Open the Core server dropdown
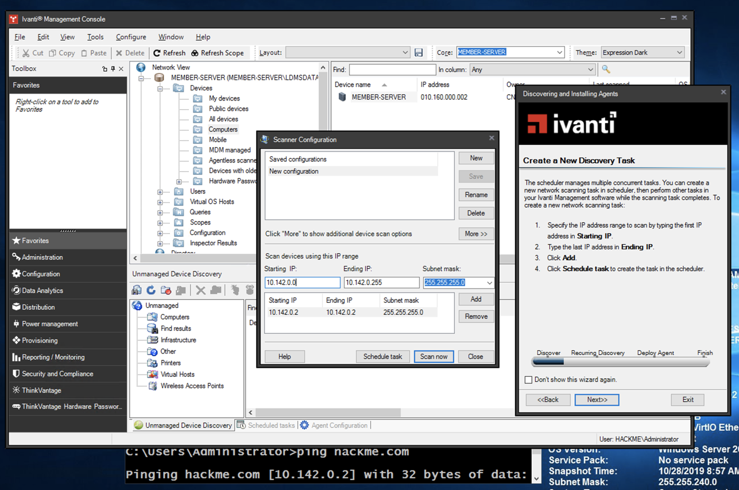Screen dimensions: 739x490 coord(559,52)
